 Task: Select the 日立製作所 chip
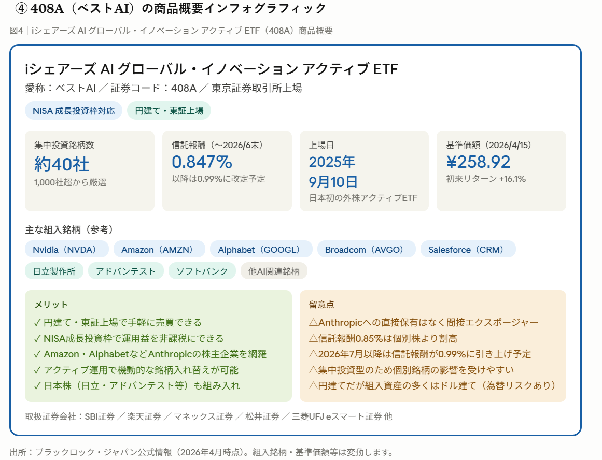(x=54, y=271)
